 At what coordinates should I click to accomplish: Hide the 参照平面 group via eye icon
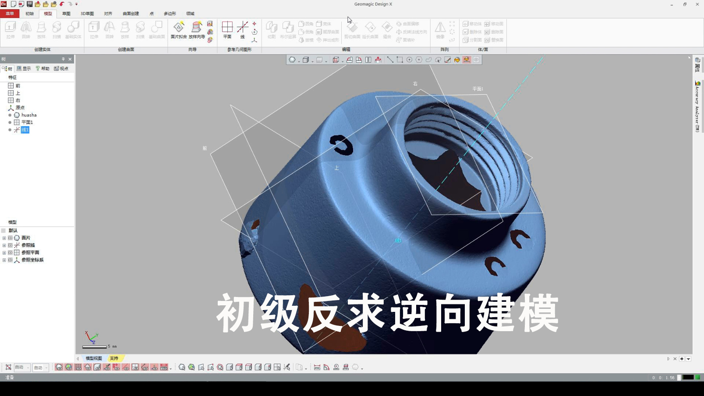[10, 253]
